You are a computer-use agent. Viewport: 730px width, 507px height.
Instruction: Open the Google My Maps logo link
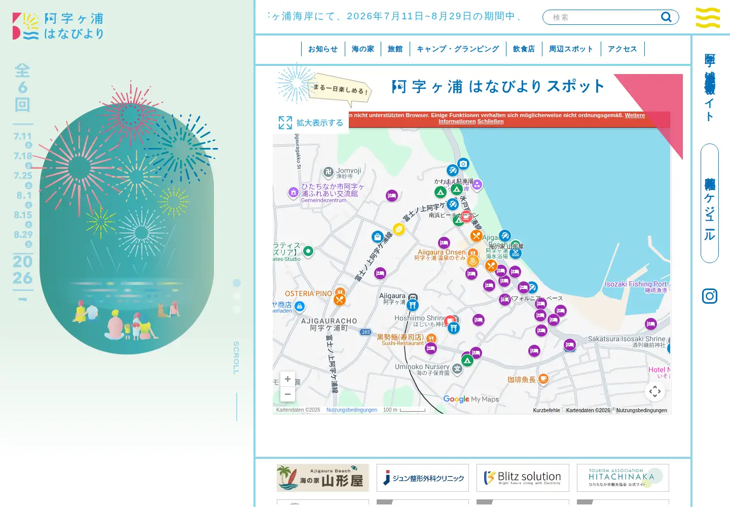coord(471,399)
